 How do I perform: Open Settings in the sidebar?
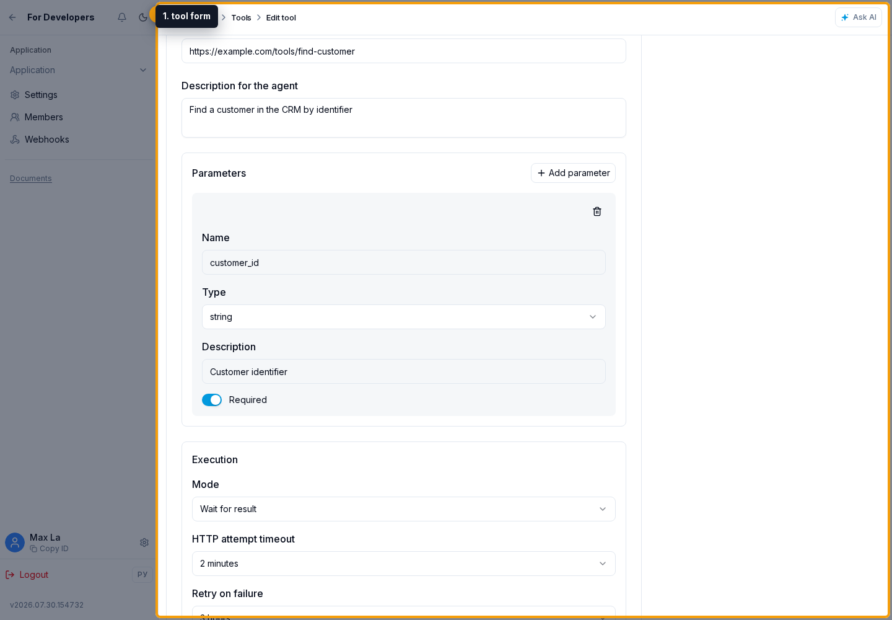[41, 95]
